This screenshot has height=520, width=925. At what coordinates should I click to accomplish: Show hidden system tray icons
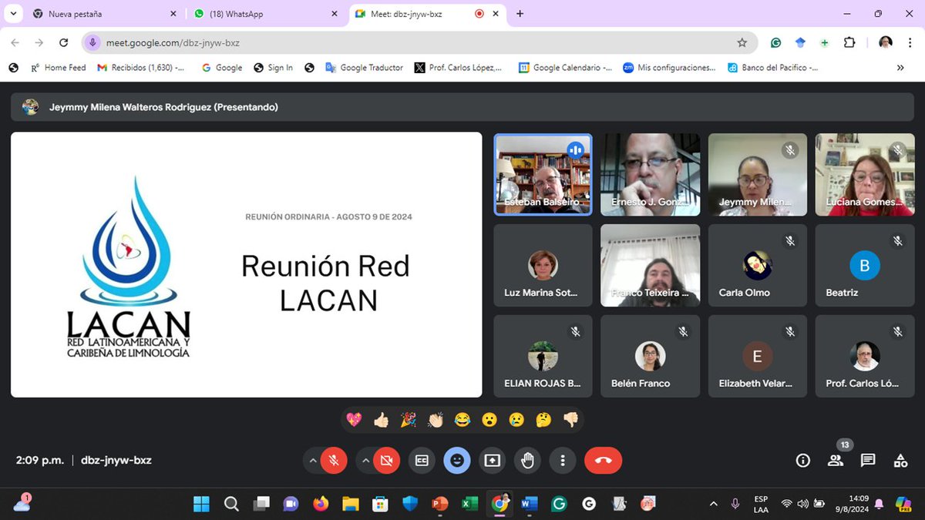(x=714, y=504)
